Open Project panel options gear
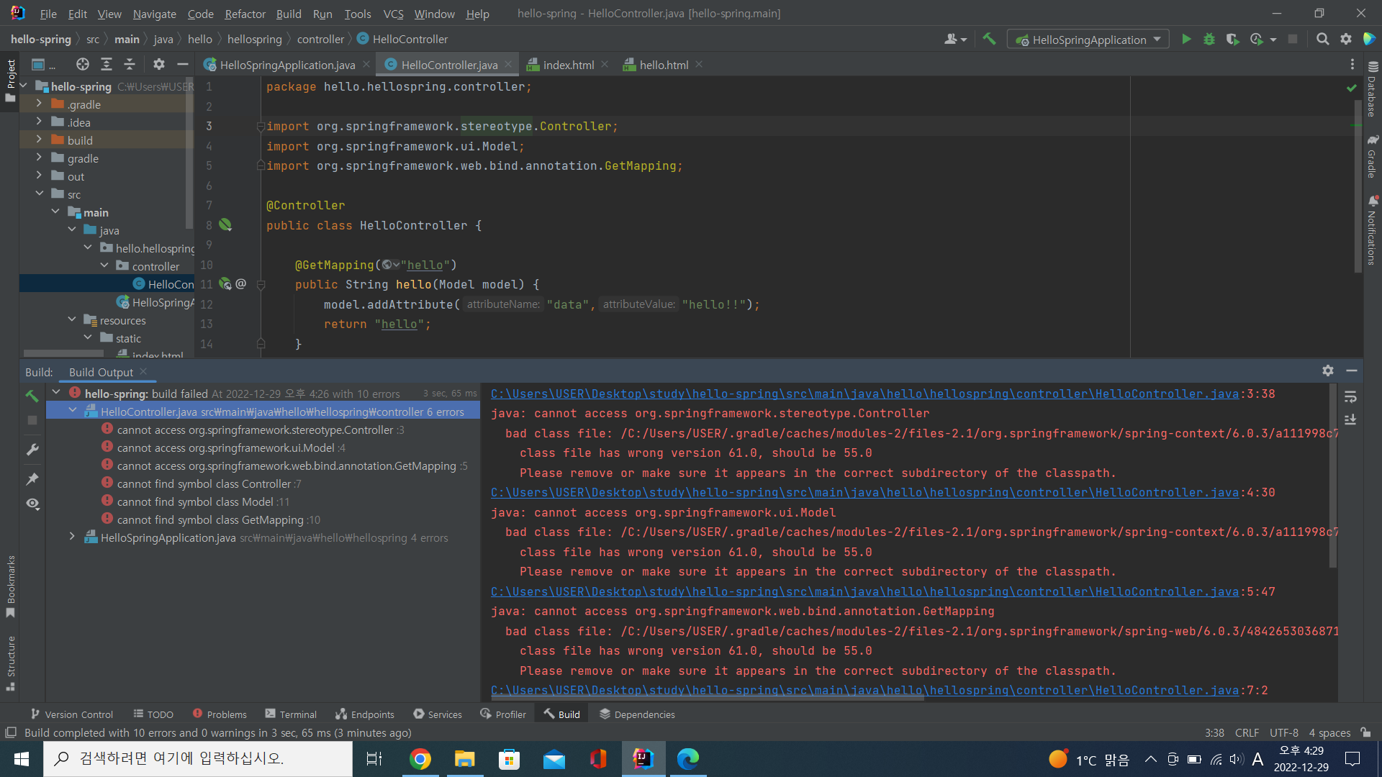This screenshot has height=777, width=1382. (159, 65)
